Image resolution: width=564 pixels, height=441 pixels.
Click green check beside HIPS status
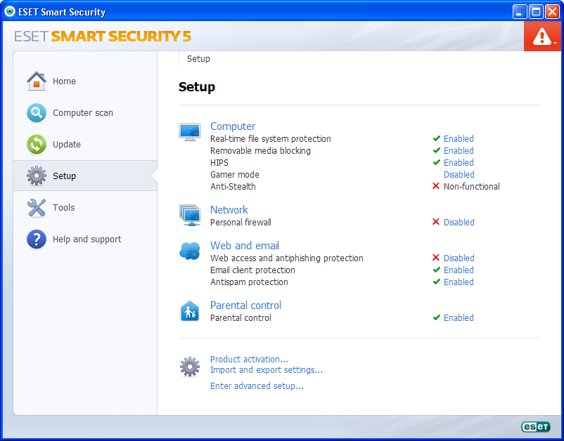click(x=436, y=162)
